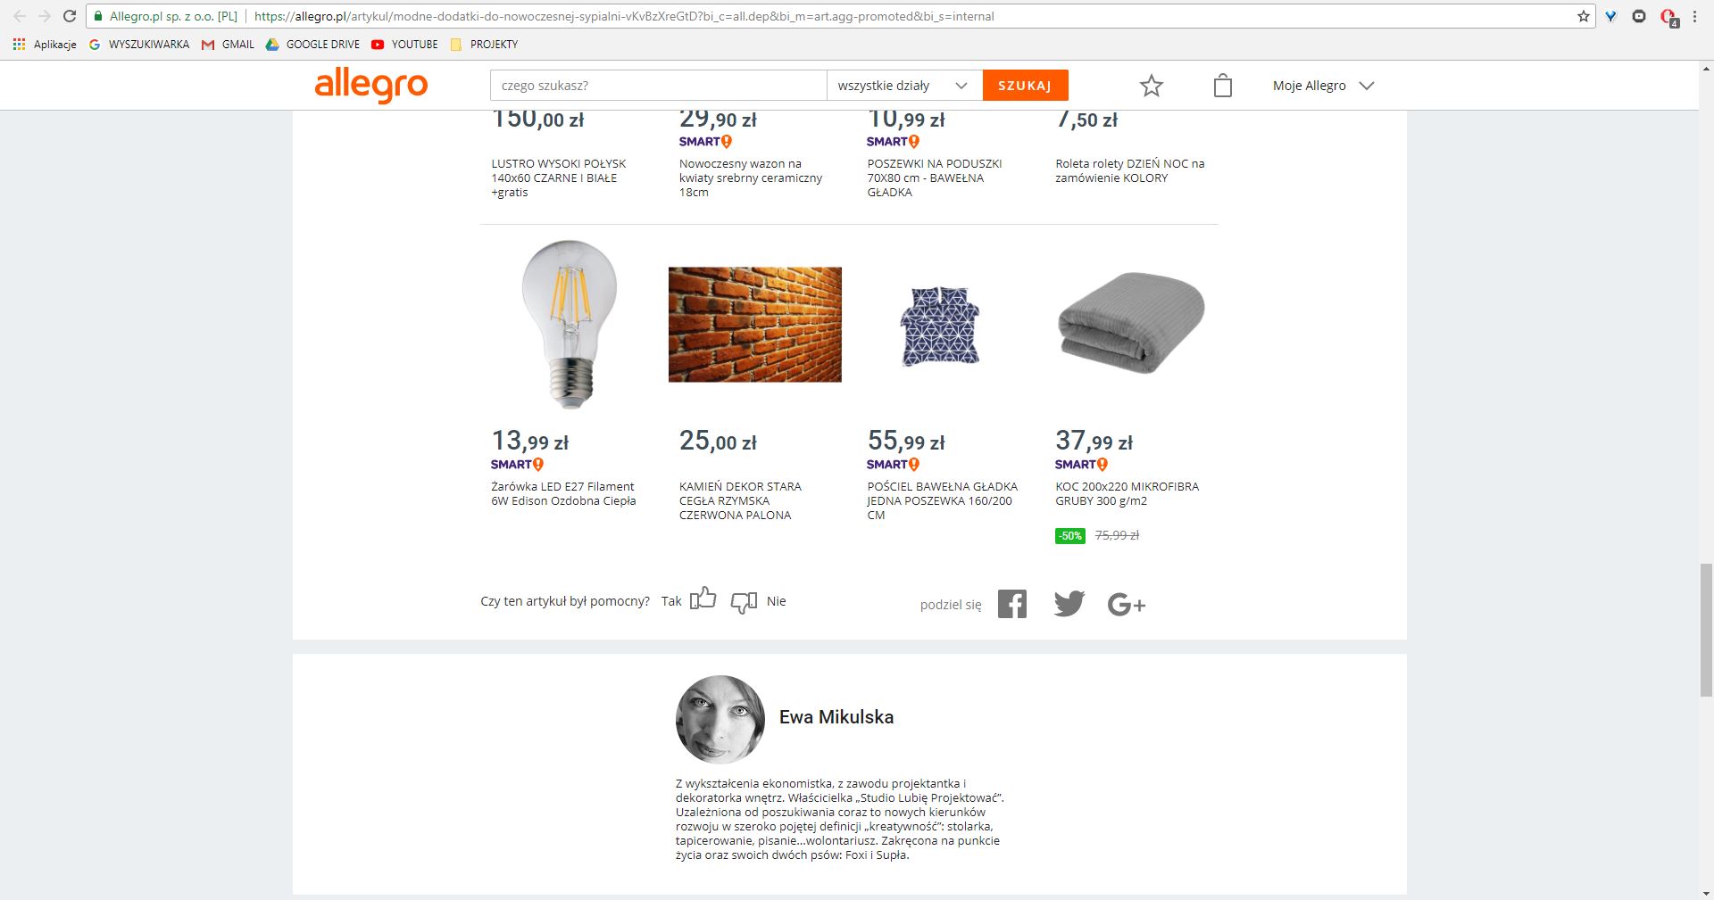Share article on Twitter
1714x900 pixels.
coord(1069,604)
